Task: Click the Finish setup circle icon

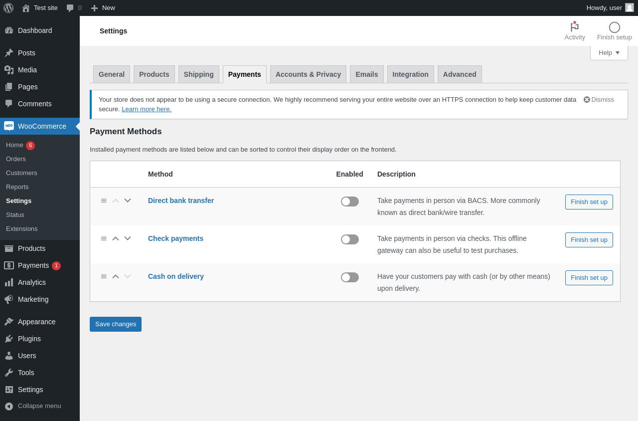Action: tap(614, 27)
